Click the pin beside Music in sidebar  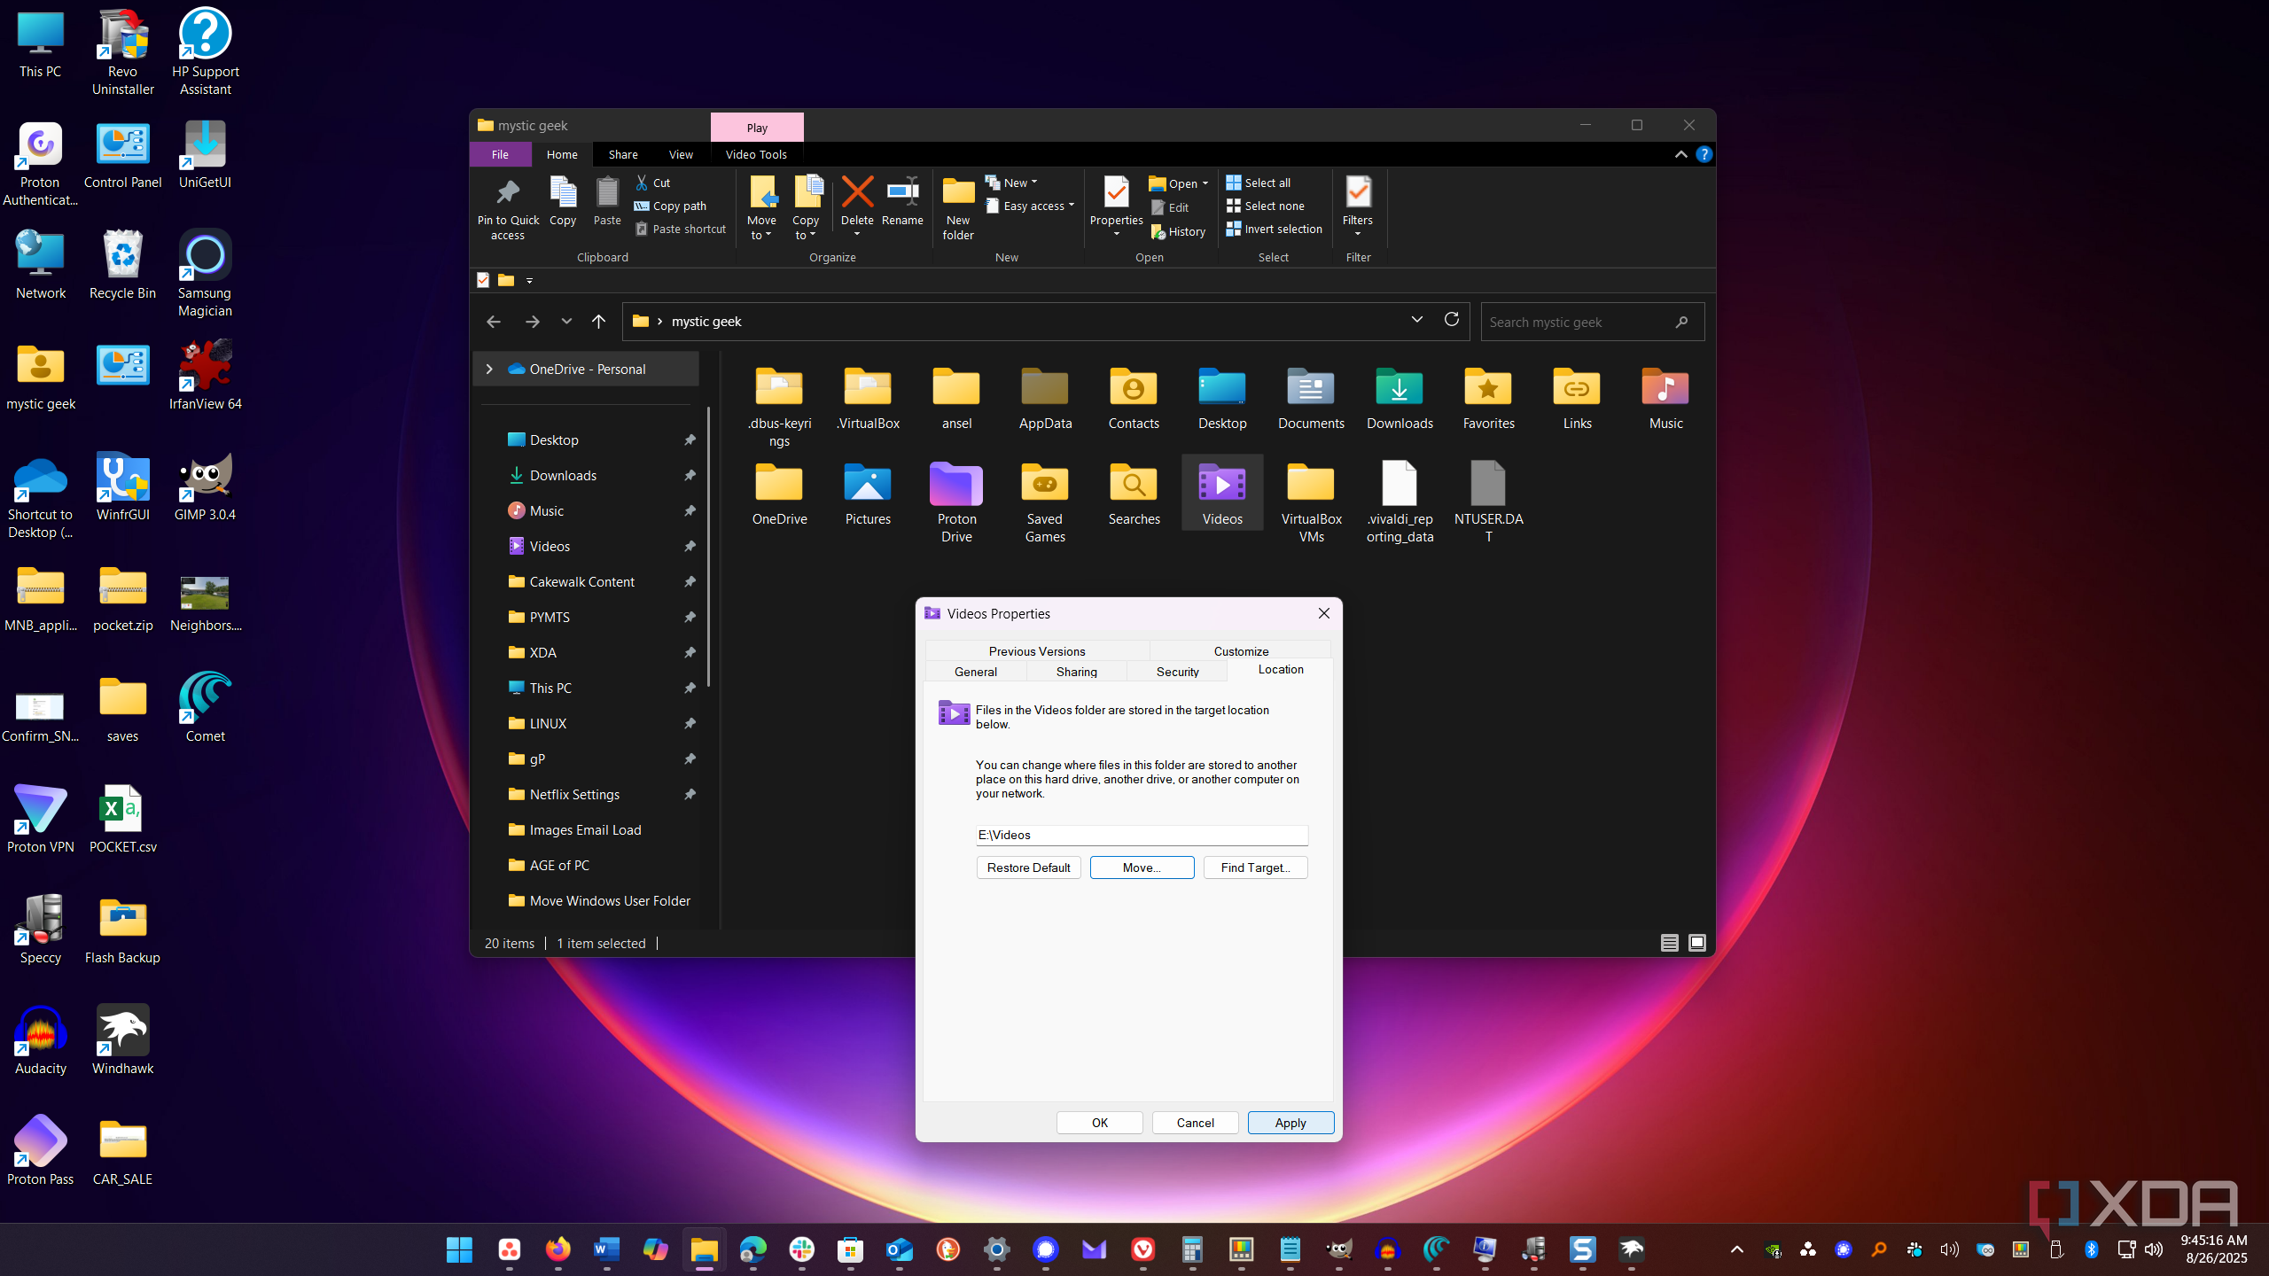[690, 510]
